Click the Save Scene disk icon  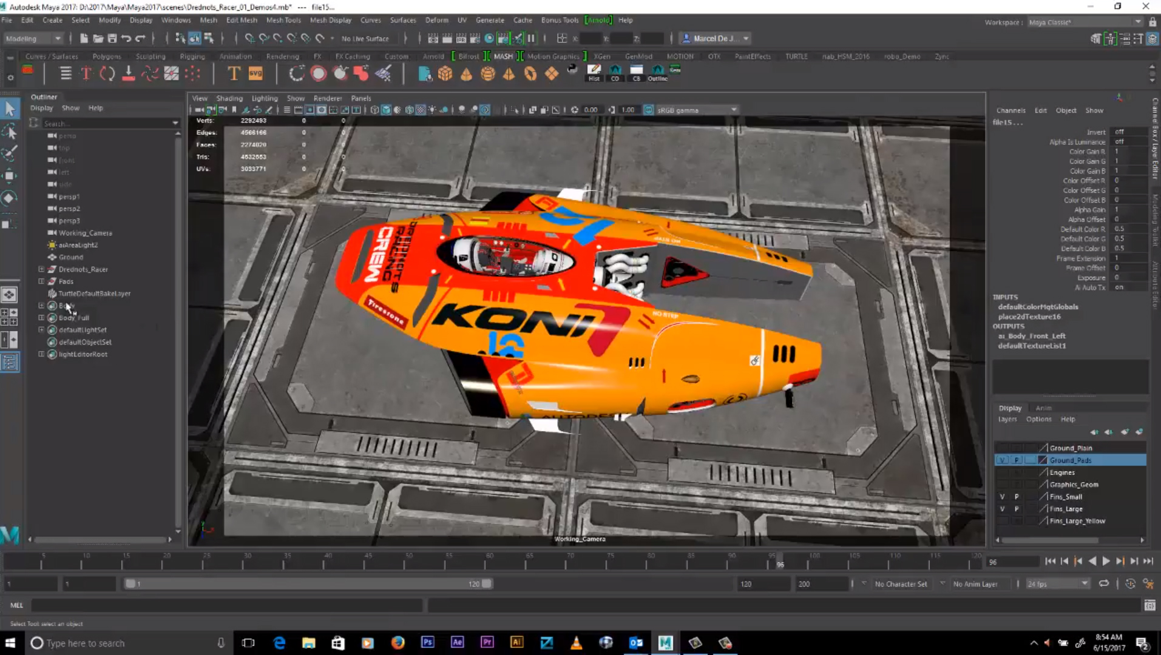click(x=112, y=38)
